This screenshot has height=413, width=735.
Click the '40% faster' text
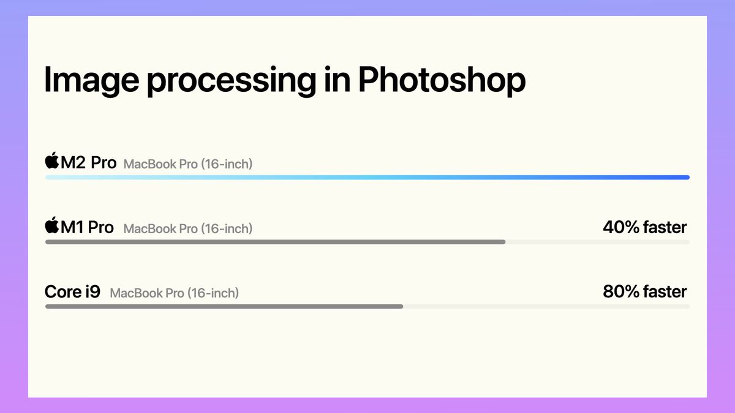point(645,228)
